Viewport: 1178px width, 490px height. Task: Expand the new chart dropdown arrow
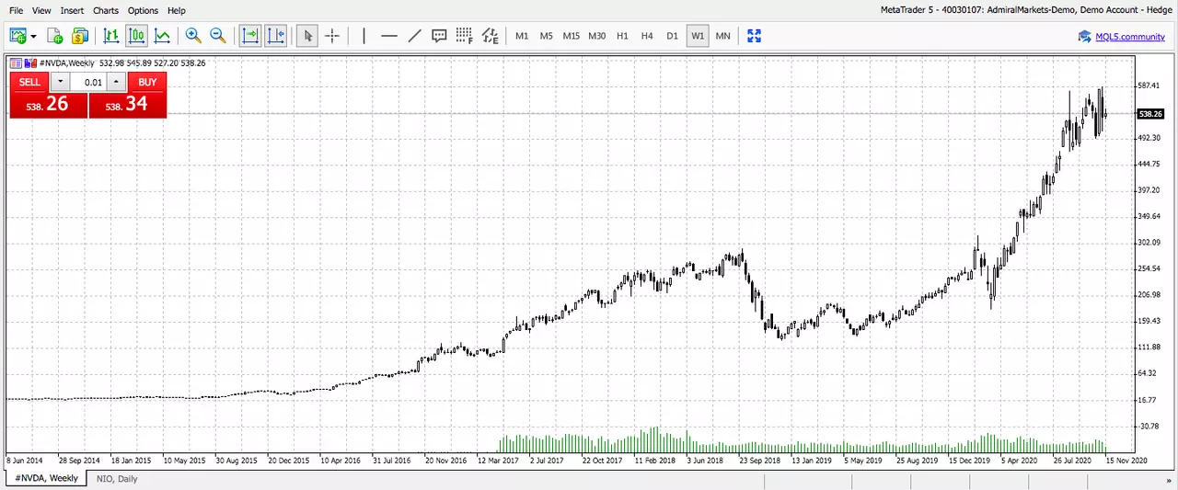(34, 37)
